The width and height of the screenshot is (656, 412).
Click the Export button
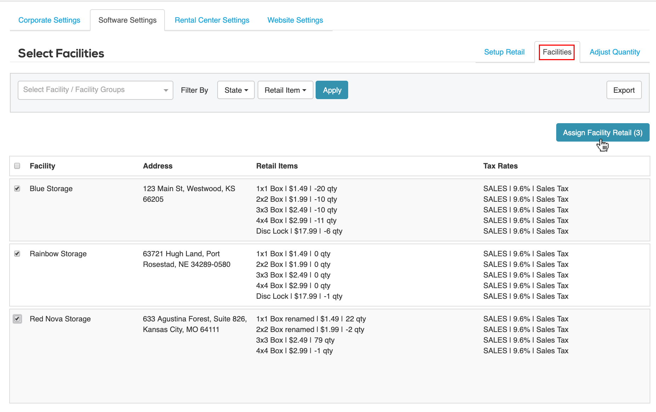pos(624,90)
